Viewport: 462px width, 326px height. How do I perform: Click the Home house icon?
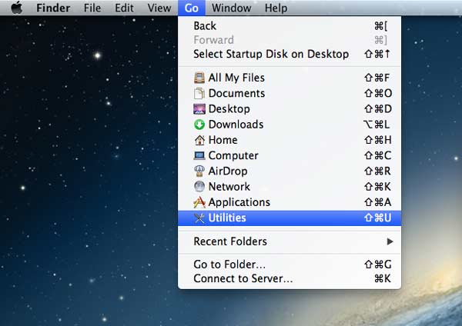point(199,140)
